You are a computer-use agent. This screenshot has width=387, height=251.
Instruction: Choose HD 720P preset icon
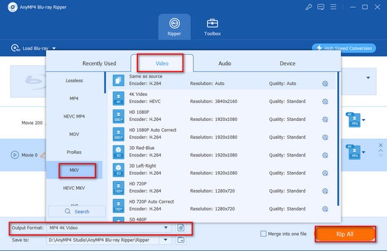119,188
